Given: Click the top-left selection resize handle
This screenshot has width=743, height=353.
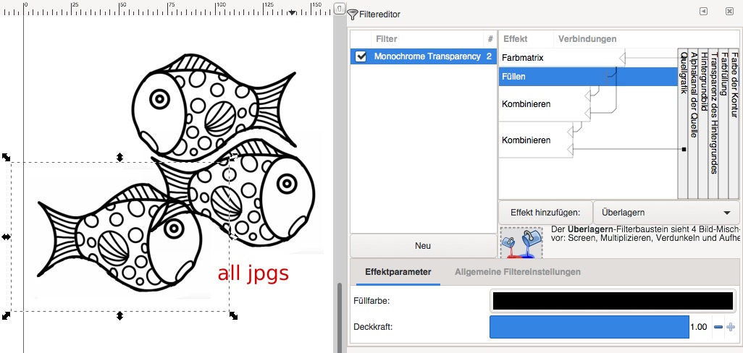Looking at the screenshot, I should pyautogui.click(x=7, y=157).
